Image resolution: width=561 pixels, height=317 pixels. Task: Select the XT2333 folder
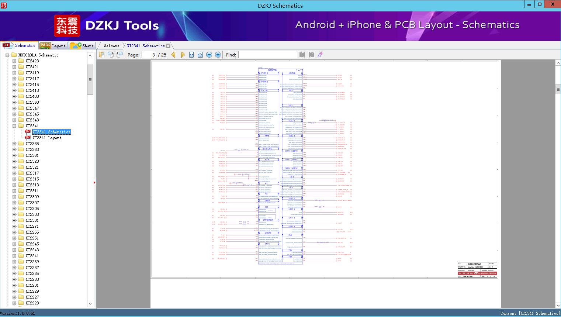point(32,149)
